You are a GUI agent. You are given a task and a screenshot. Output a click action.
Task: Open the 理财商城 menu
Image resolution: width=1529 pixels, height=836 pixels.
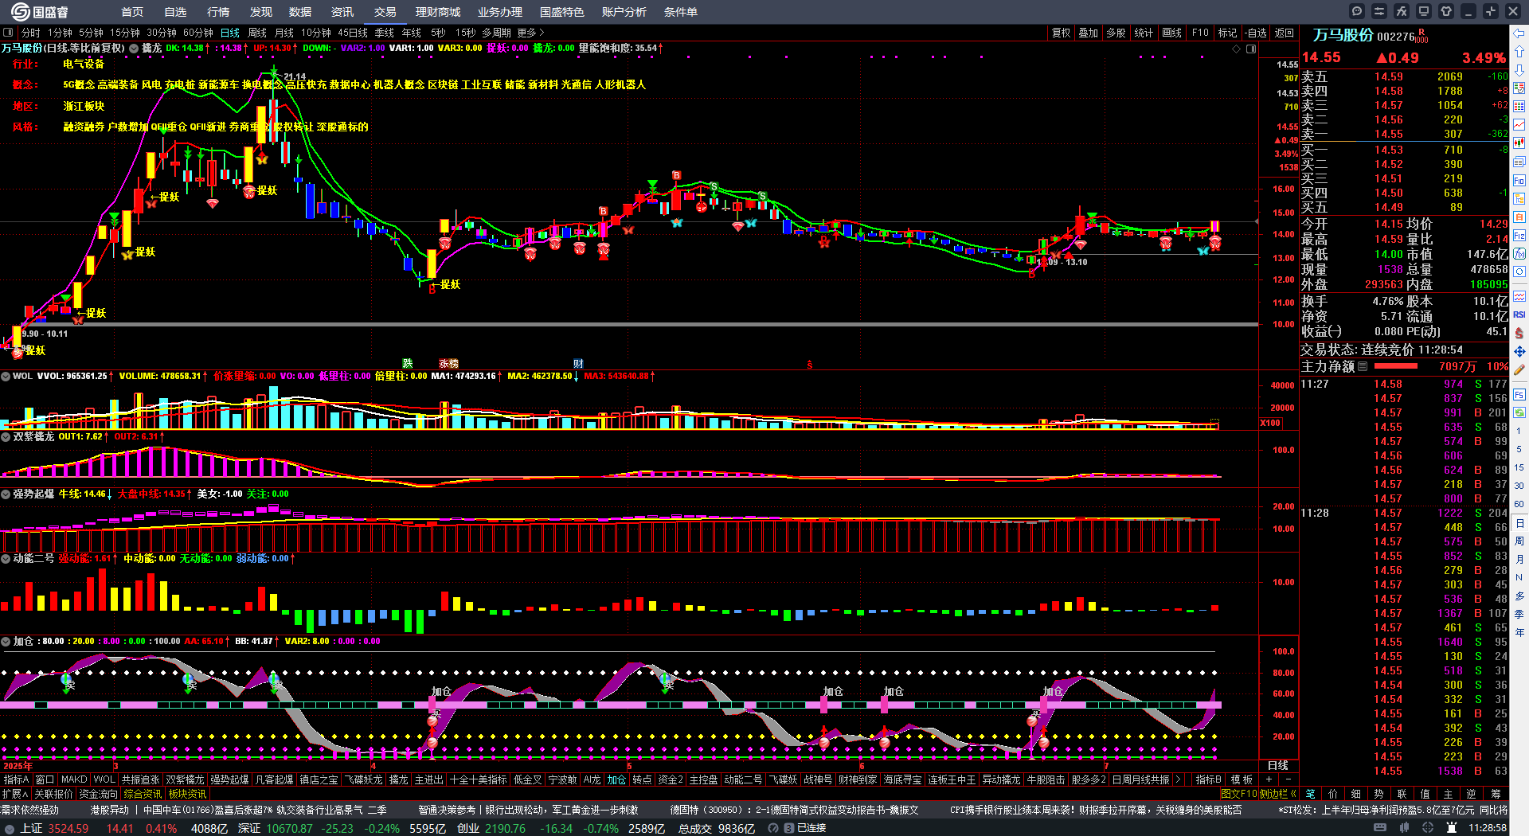click(438, 12)
